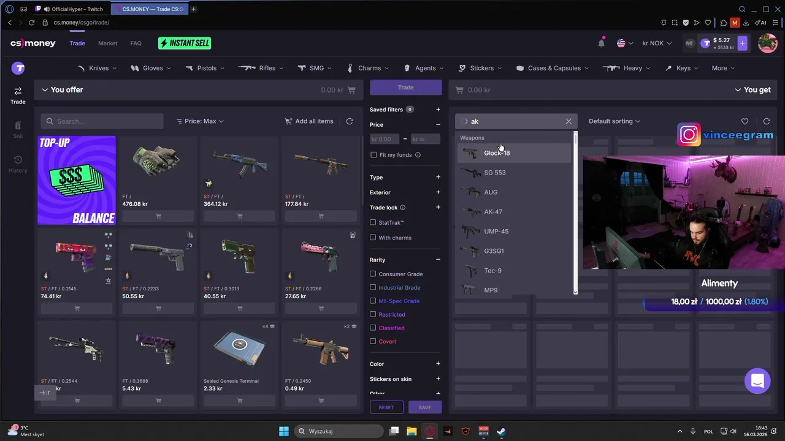Check the Industrial Grade rarity

tap(373, 287)
